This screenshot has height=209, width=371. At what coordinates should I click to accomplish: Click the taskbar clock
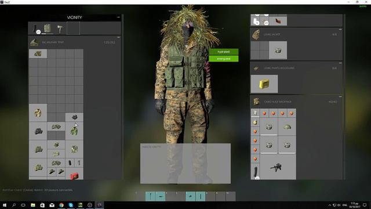[354, 205]
